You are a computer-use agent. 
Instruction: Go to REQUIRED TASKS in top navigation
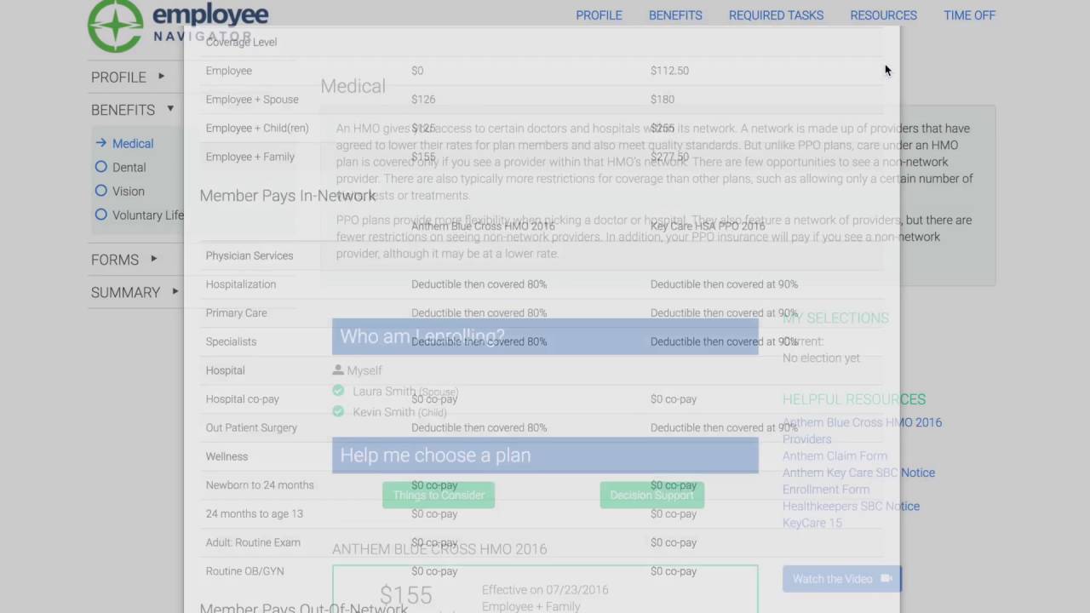(x=776, y=15)
